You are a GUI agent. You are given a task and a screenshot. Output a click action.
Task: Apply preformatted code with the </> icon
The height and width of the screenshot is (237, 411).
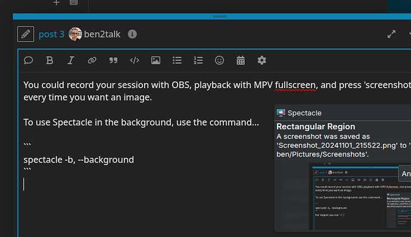pyautogui.click(x=135, y=61)
